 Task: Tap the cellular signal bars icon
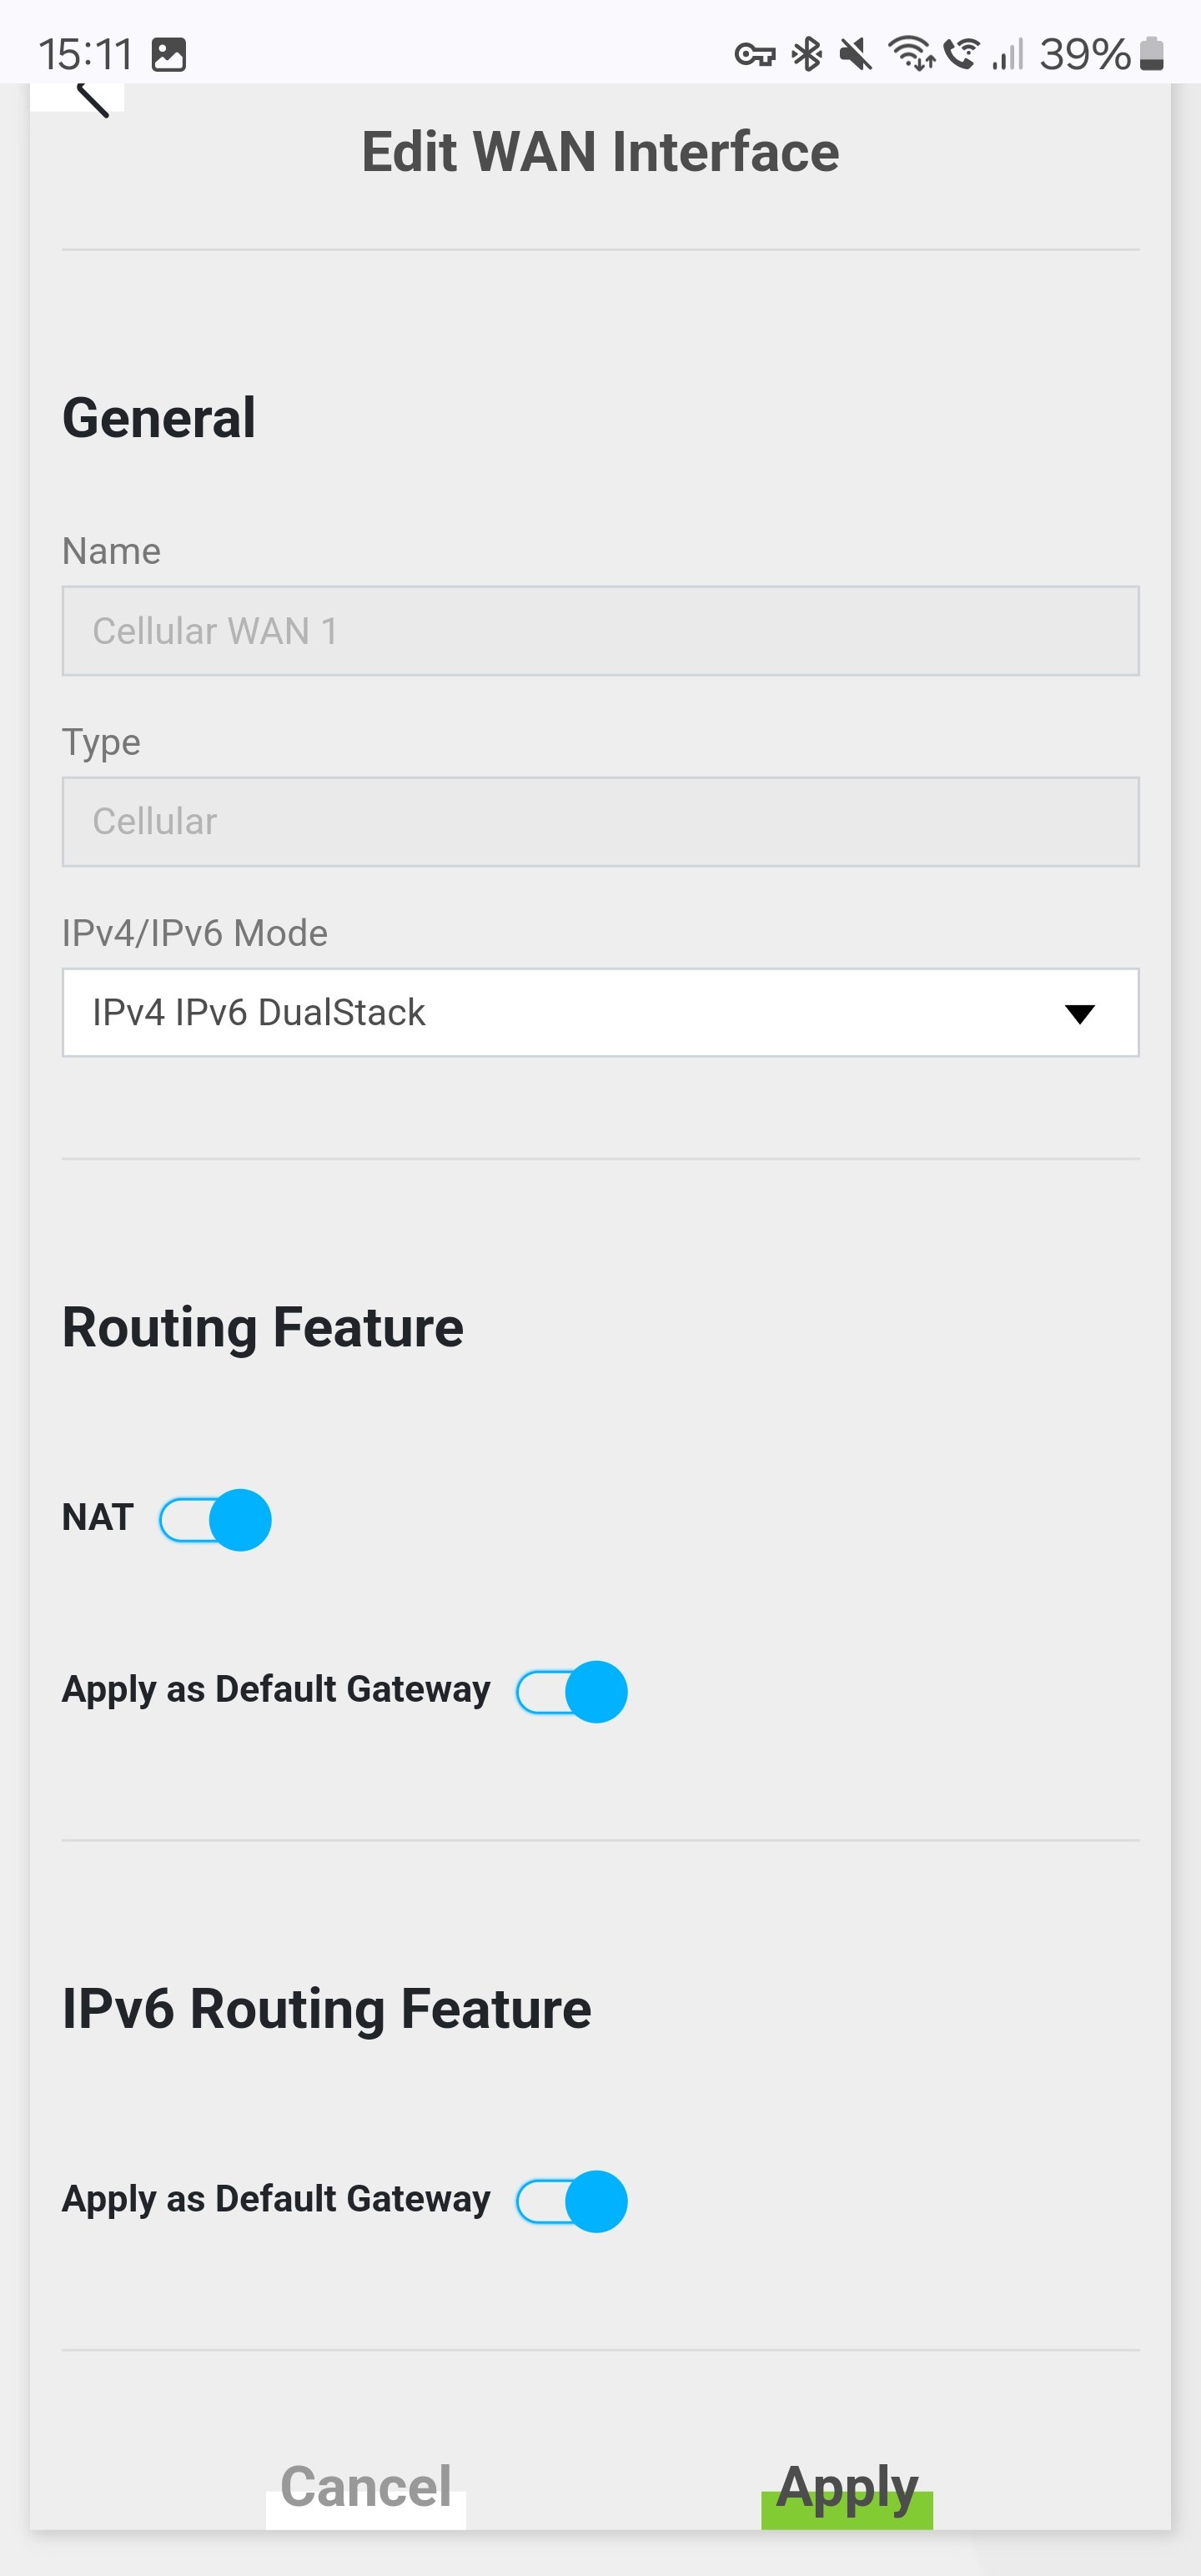coord(1008,54)
